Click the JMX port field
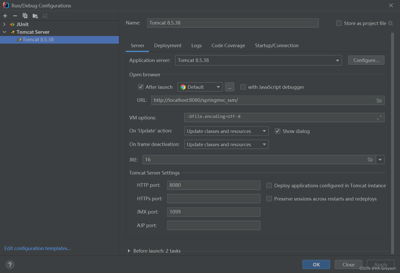Screen dimensions: 400x273 [x=214, y=212]
